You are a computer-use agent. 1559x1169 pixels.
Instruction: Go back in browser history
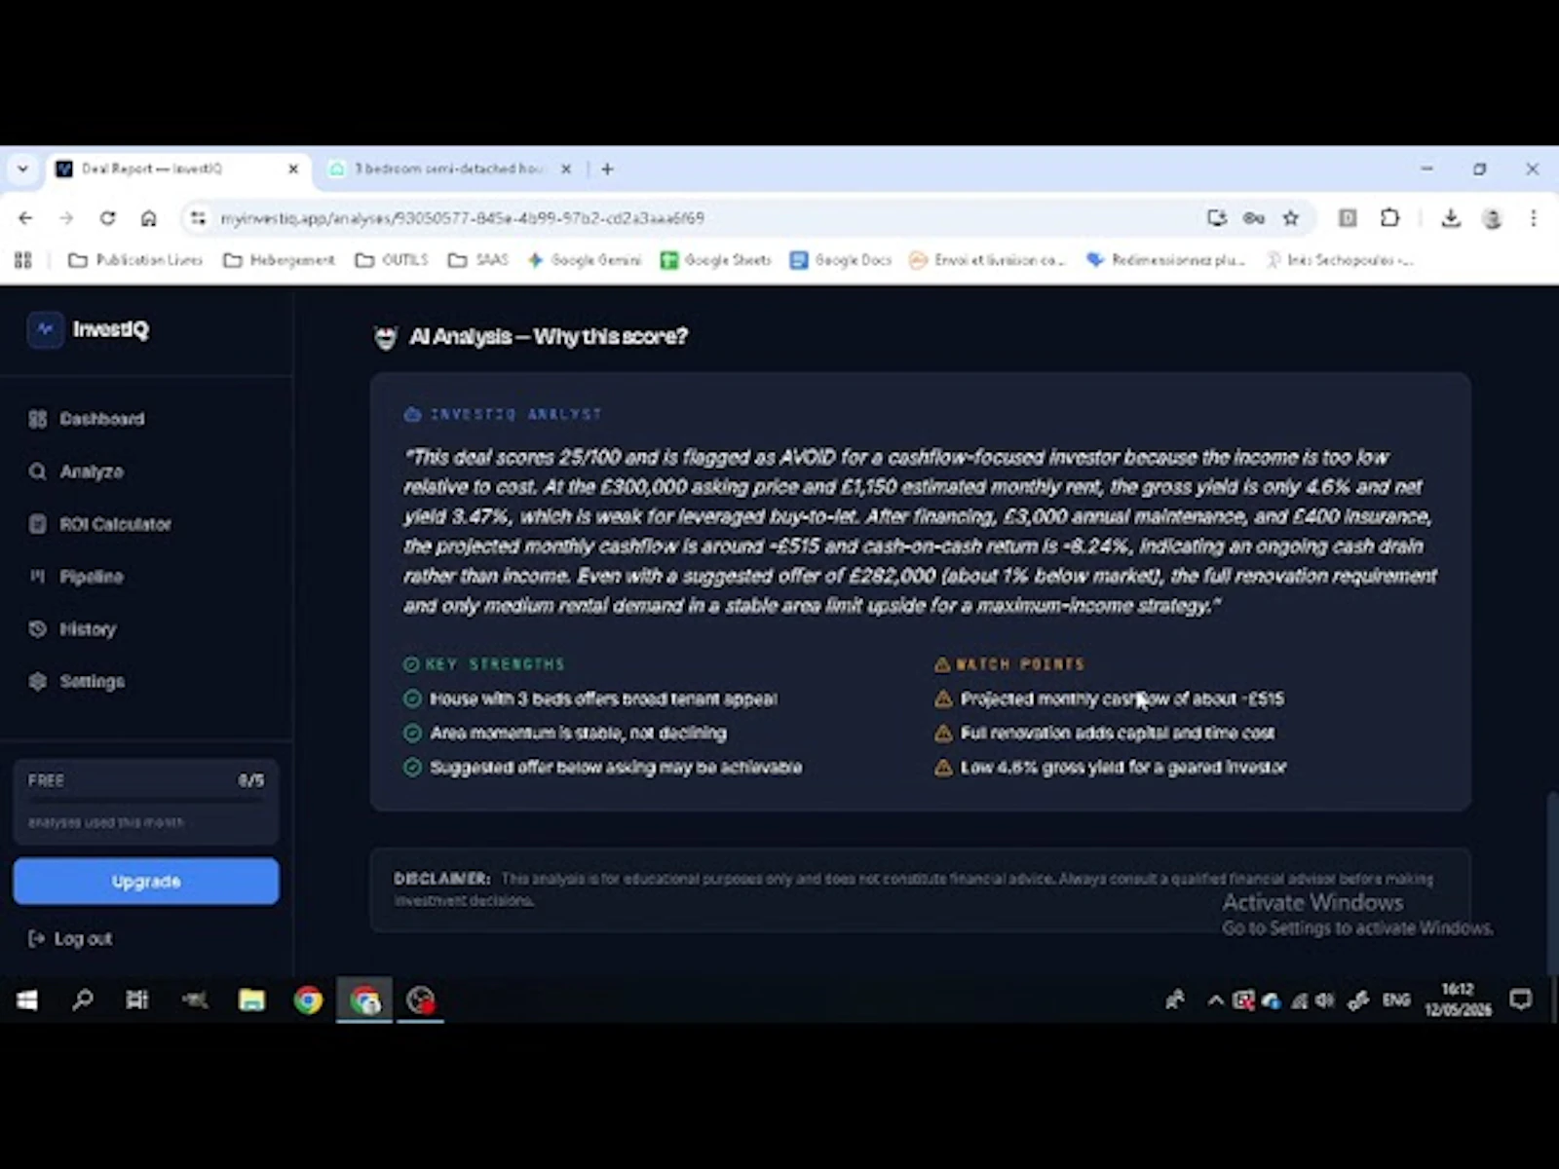25,218
